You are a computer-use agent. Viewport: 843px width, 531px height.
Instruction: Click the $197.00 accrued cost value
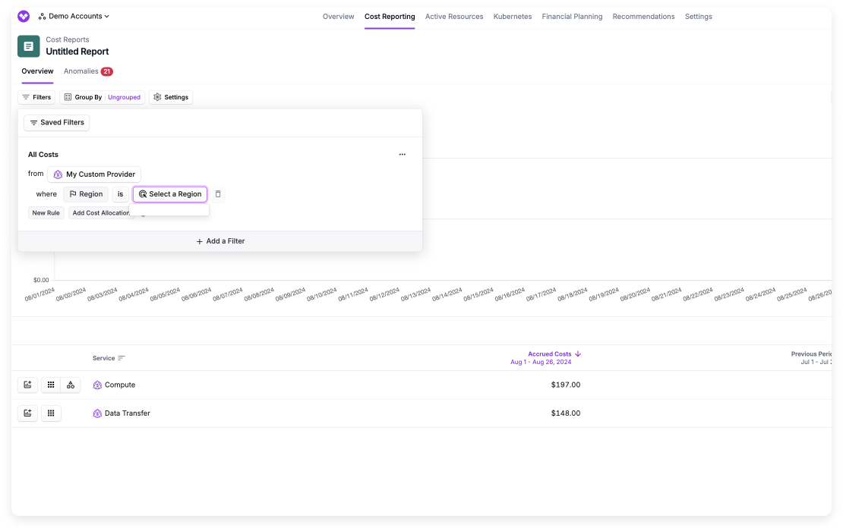click(566, 385)
